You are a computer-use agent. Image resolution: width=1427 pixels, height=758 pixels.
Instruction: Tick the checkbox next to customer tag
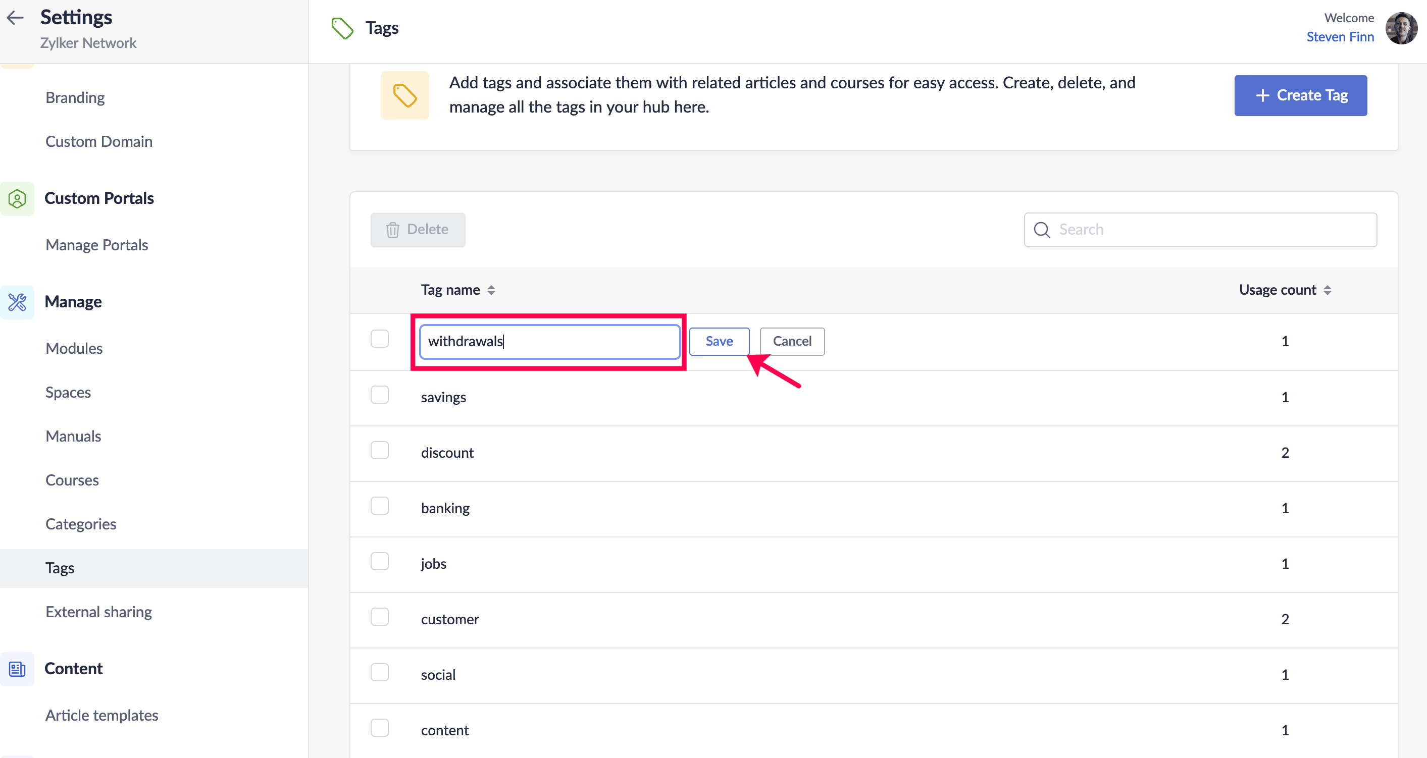point(379,617)
